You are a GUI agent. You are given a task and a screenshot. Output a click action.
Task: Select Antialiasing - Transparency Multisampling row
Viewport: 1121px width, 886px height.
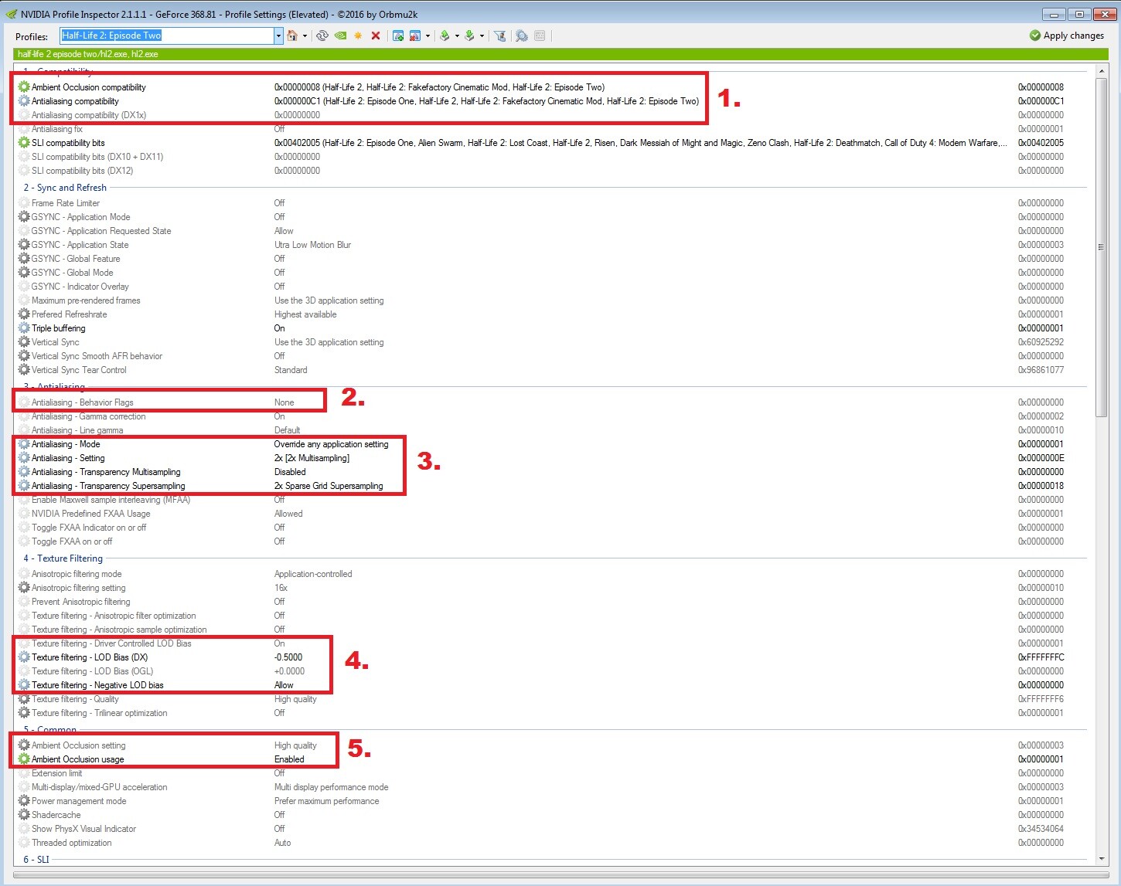pos(550,472)
